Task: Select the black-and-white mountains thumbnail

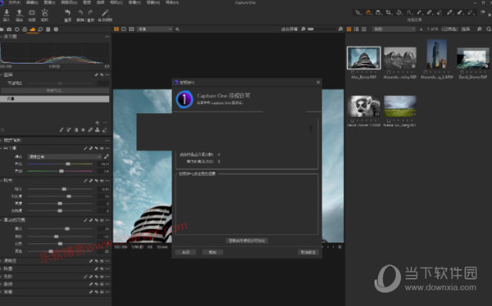Action: [400, 58]
